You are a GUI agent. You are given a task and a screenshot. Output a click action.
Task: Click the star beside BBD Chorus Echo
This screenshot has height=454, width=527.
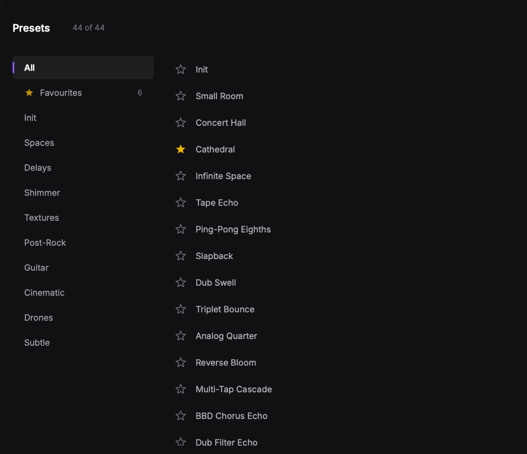(x=180, y=416)
